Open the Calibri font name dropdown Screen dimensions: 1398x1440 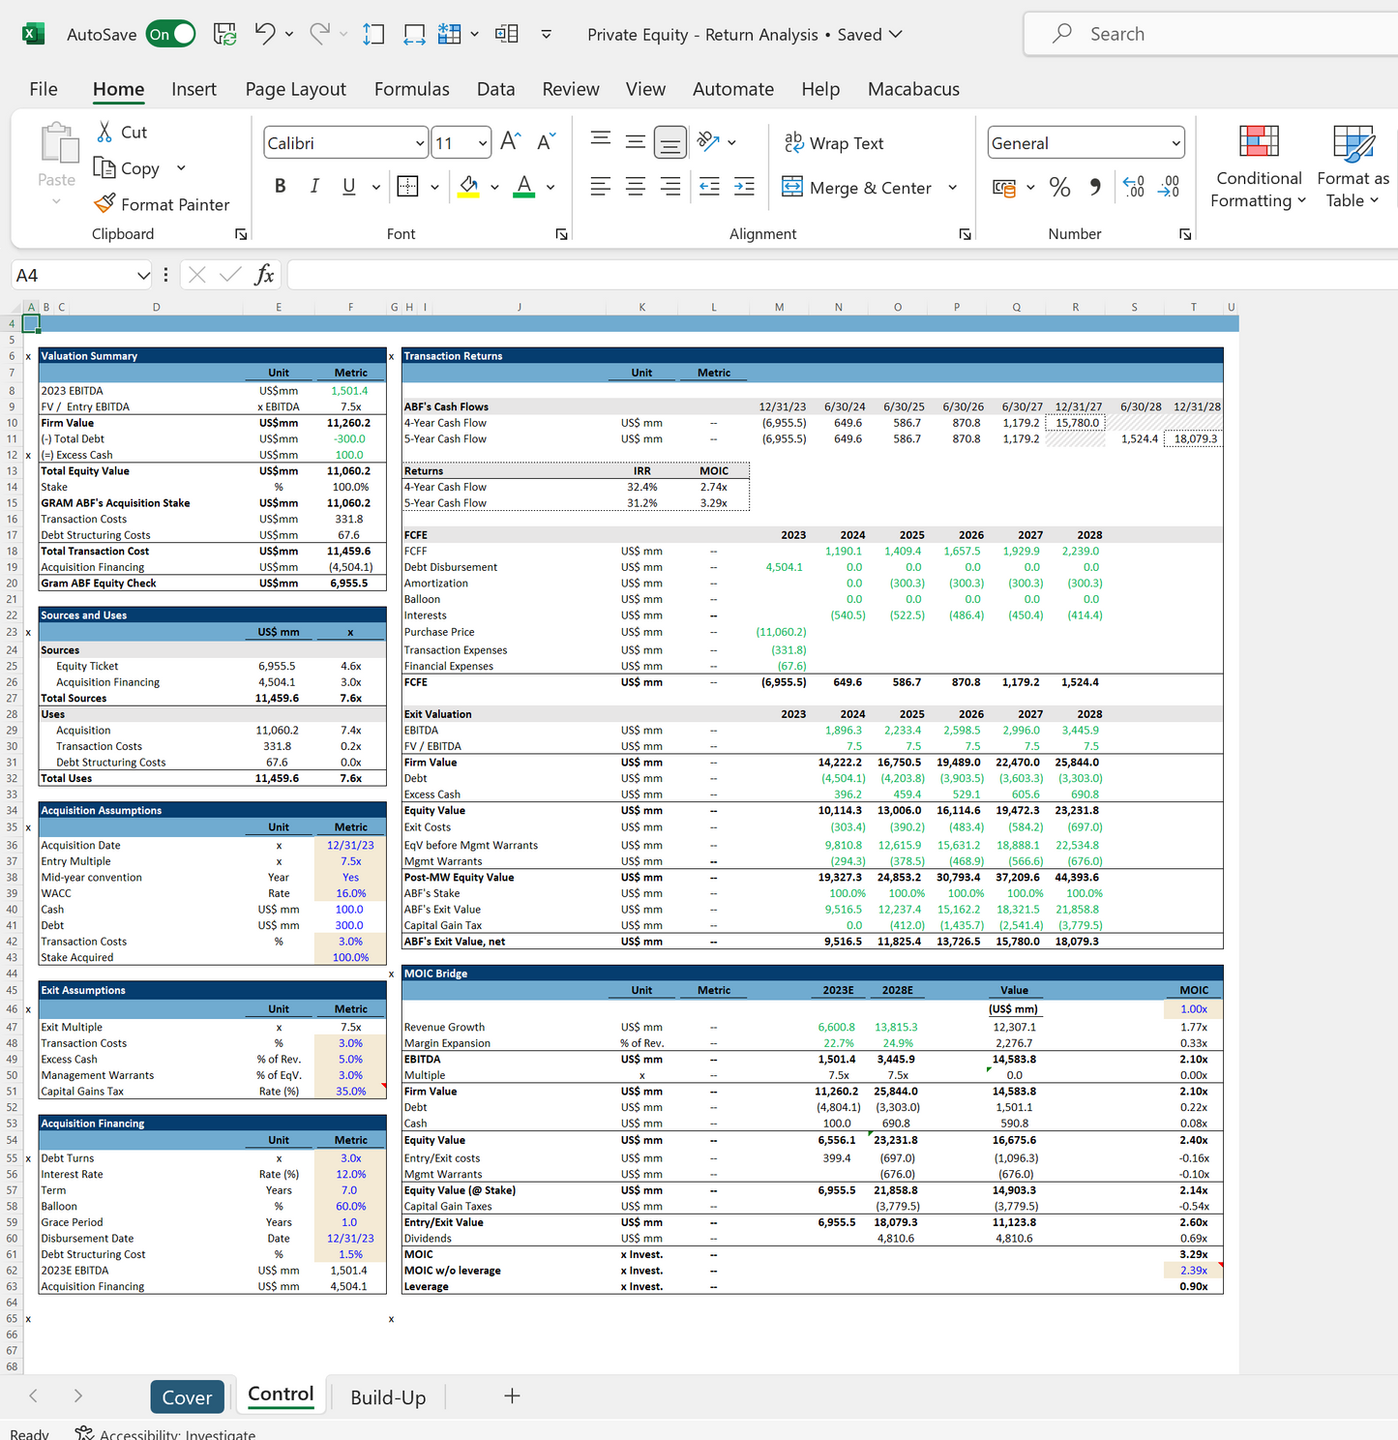[420, 143]
